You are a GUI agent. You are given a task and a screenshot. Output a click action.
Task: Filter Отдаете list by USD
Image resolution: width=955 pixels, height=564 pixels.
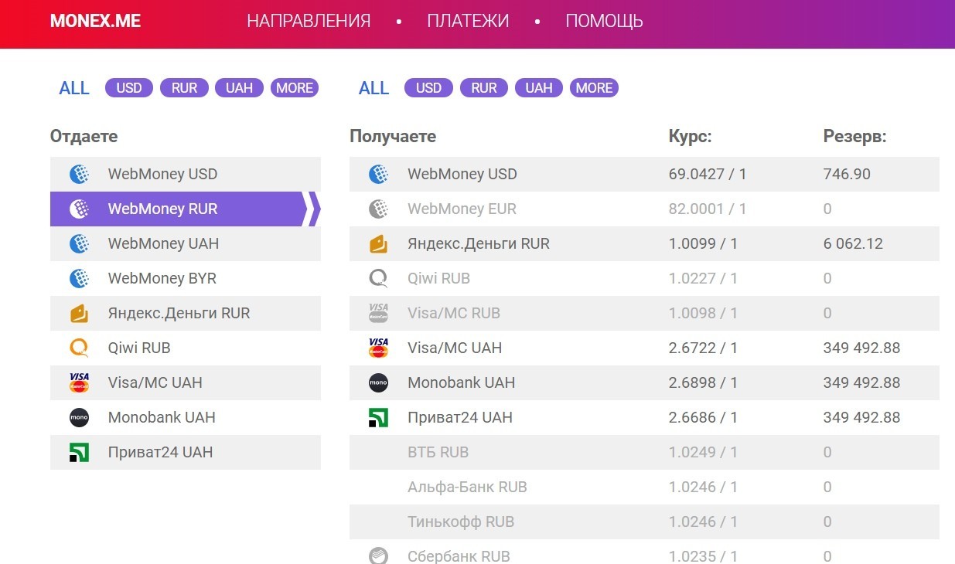tap(129, 88)
